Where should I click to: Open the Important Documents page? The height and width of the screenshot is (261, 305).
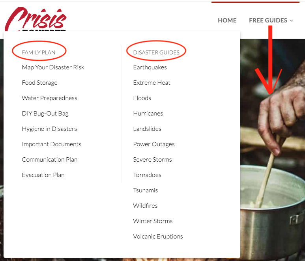[52, 144]
